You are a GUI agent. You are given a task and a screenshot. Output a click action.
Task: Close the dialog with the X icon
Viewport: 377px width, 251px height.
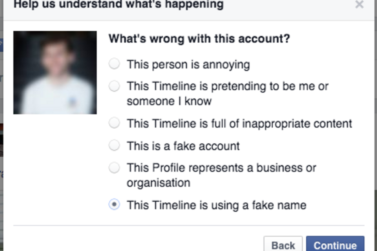359,5
